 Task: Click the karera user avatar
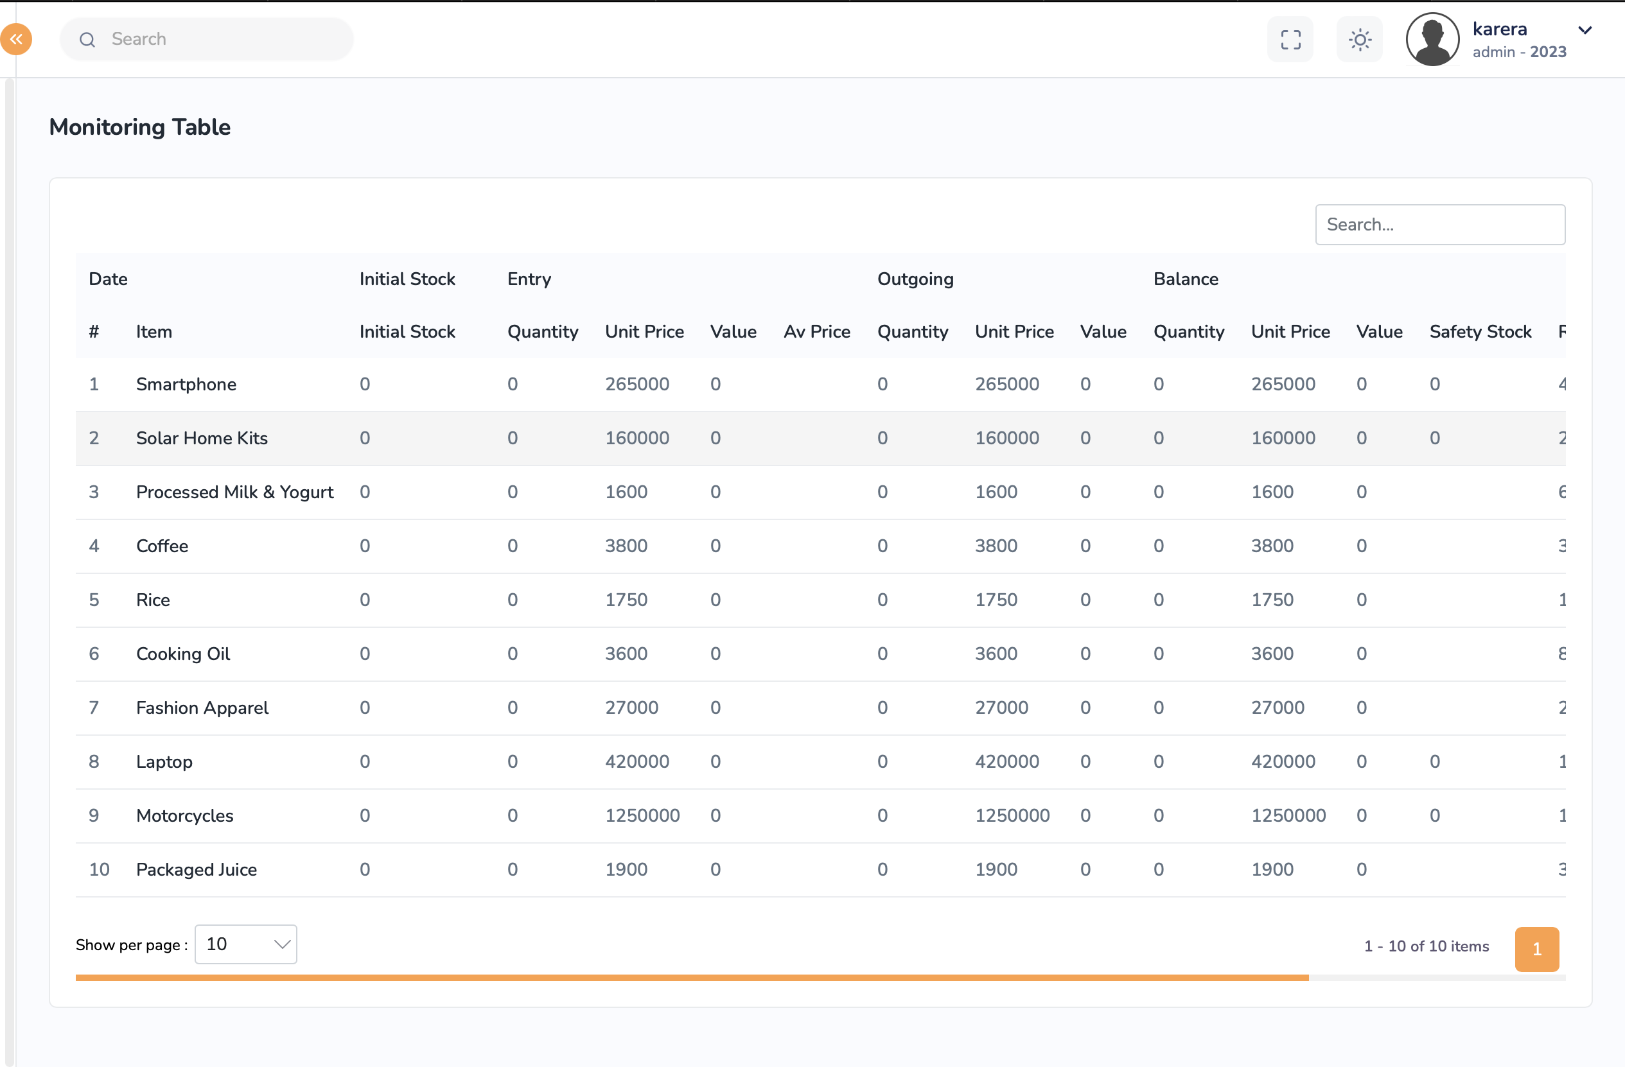(1432, 40)
